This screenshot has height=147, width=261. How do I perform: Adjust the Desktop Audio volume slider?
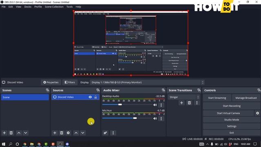(x=120, y=105)
